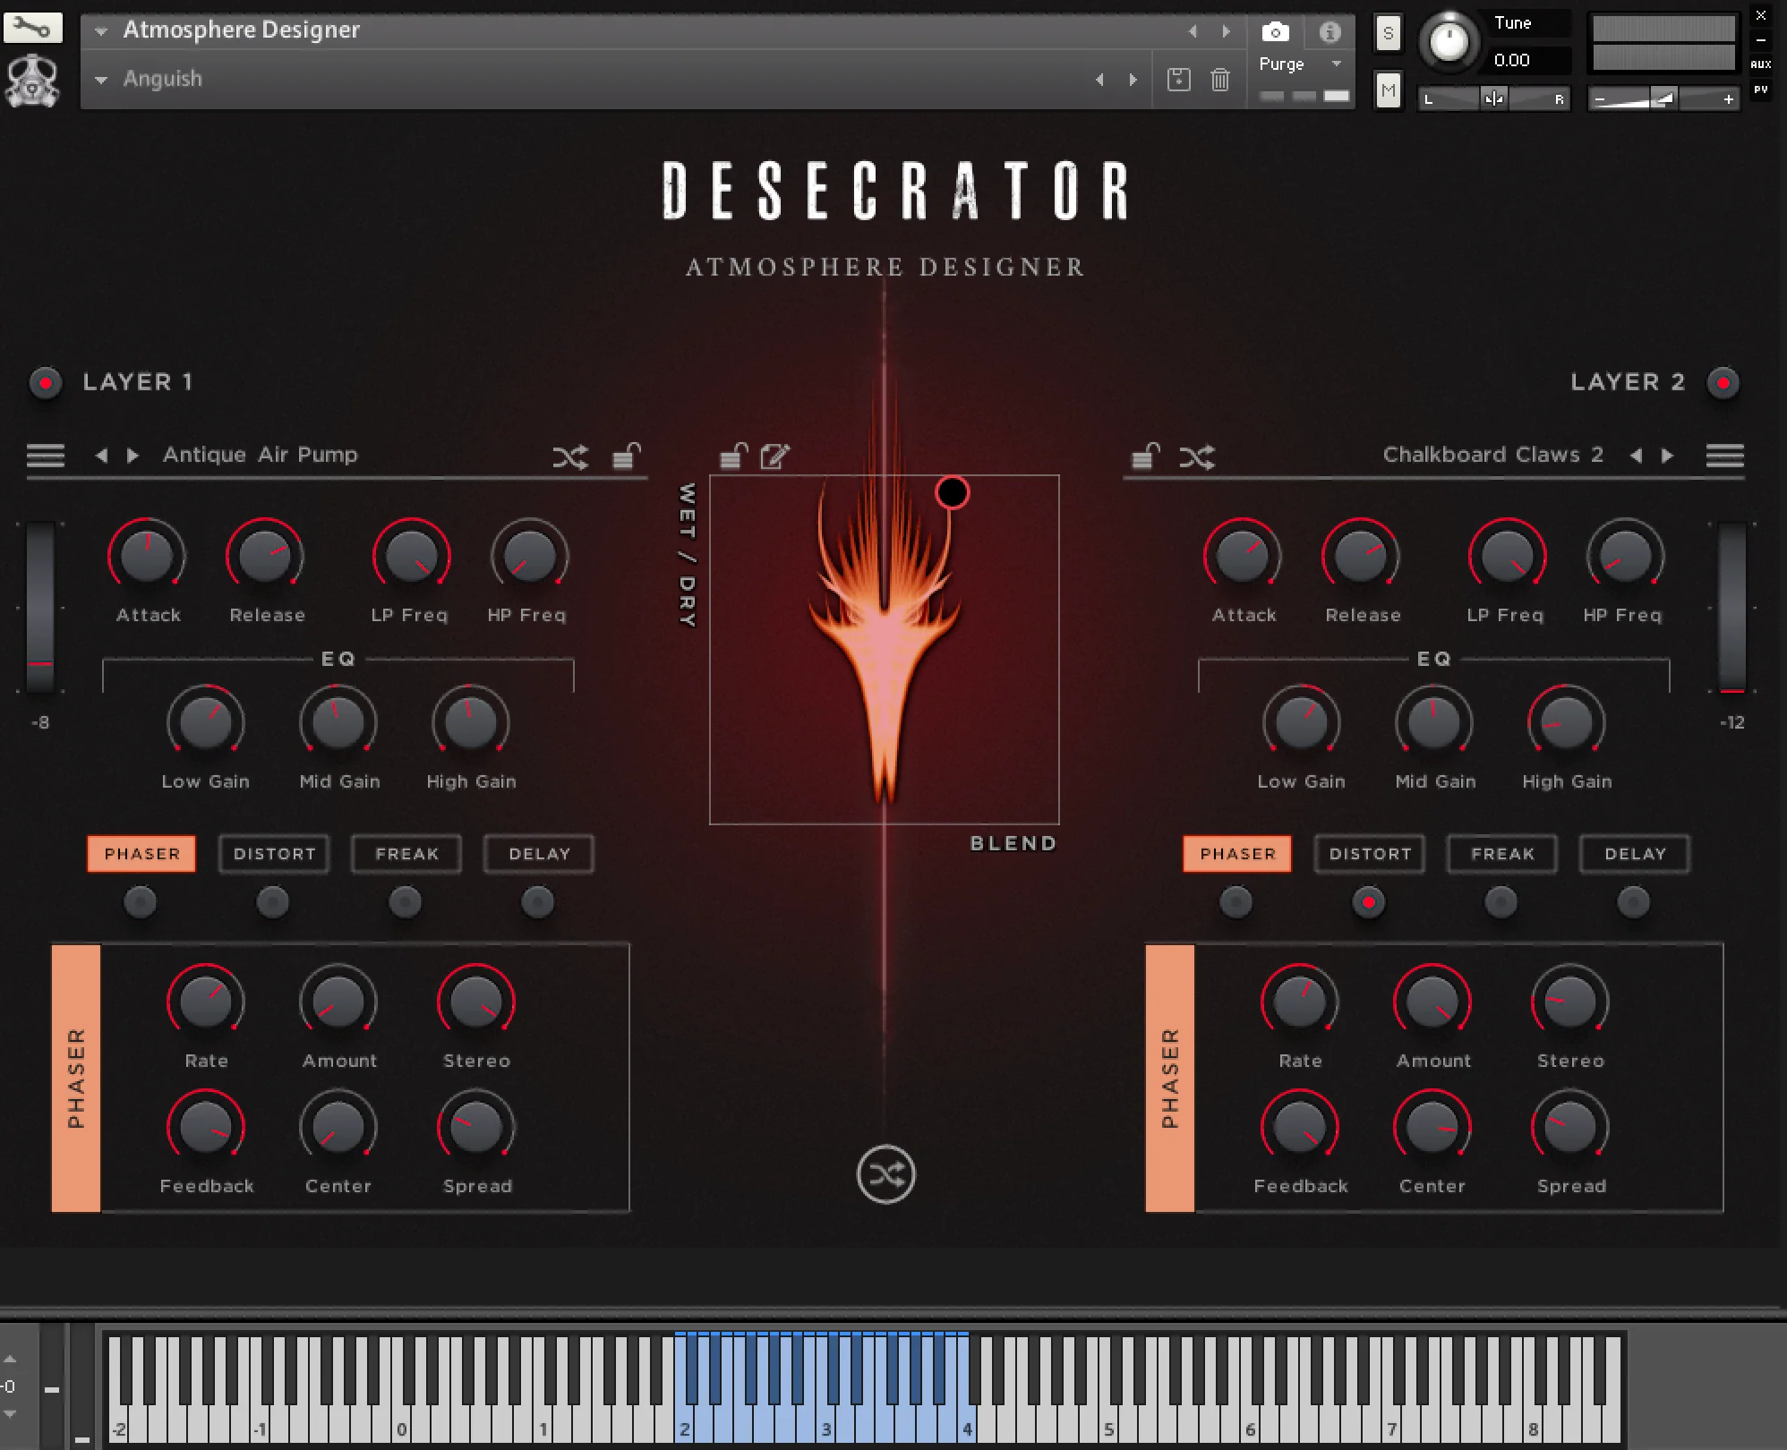Toggle the Layer 1 power button
This screenshot has height=1450, width=1787.
pyautogui.click(x=46, y=383)
